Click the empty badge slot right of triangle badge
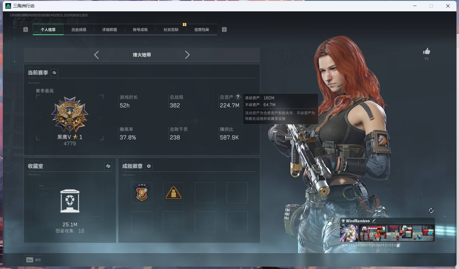 (205, 193)
